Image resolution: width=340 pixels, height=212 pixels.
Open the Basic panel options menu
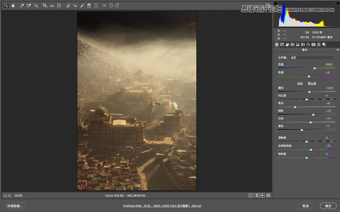tap(338, 50)
